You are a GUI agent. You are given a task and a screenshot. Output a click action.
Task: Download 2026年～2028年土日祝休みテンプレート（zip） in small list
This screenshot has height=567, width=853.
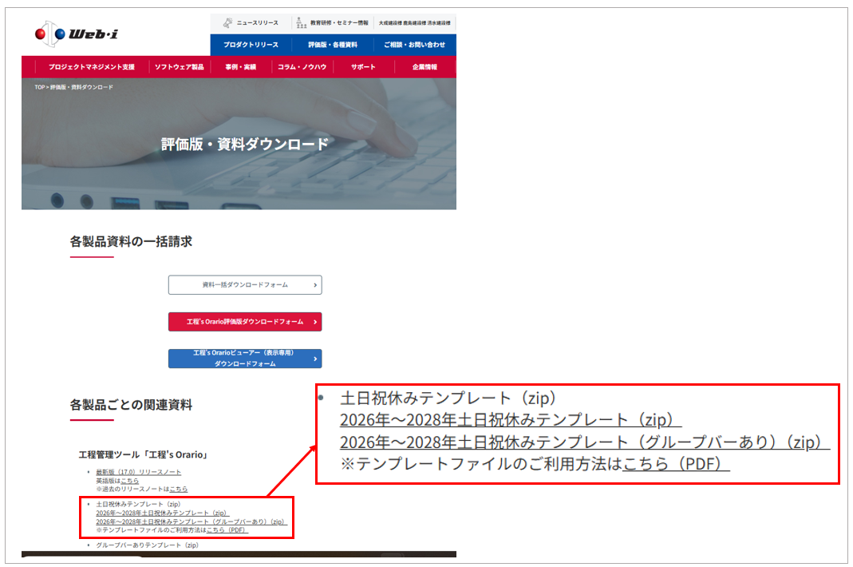tap(162, 513)
